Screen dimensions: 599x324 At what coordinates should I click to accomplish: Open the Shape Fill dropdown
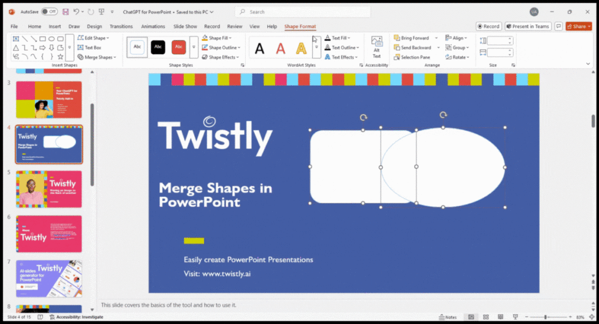click(217, 38)
